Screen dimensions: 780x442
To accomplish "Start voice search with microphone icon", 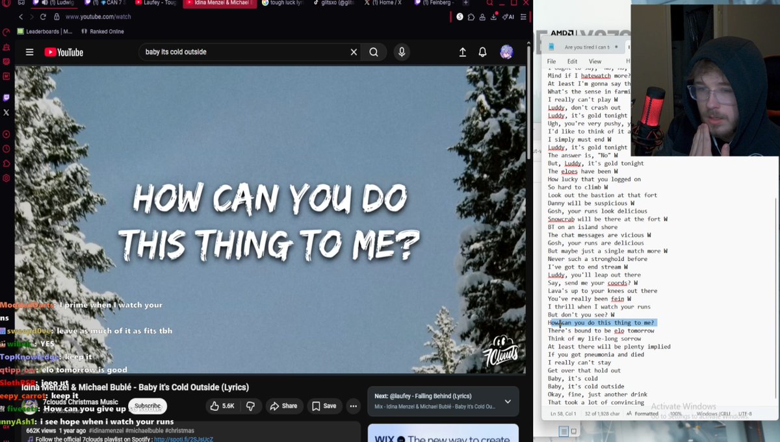I will tap(402, 52).
